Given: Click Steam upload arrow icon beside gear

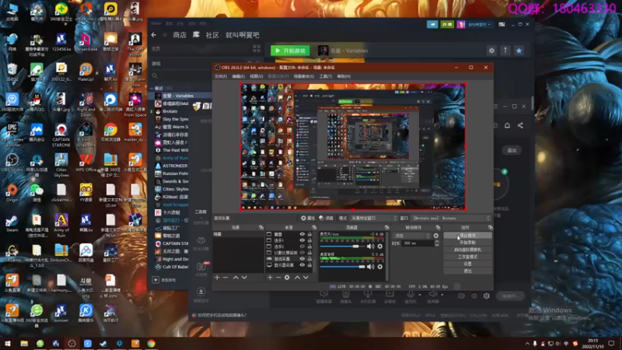Looking at the screenshot, I should pyautogui.click(x=505, y=51).
